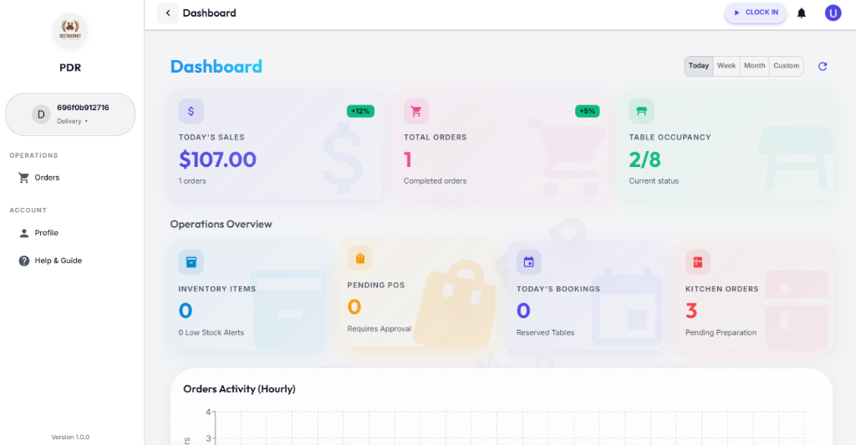The width and height of the screenshot is (856, 445).
Task: Click the notification bell icon
Action: (x=802, y=13)
